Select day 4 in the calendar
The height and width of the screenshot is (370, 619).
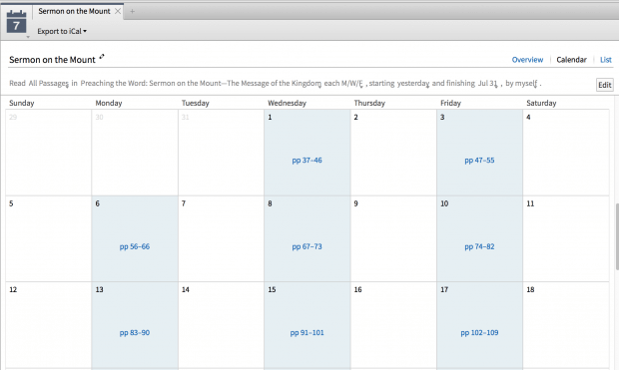pos(566,153)
